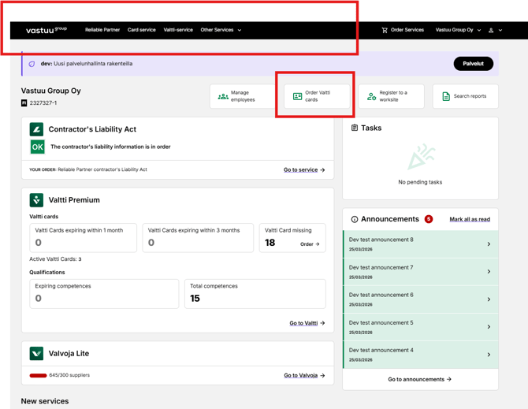Viewport: 528px width, 409px height.
Task: Click the Announcements info icon
Action: tap(355, 220)
